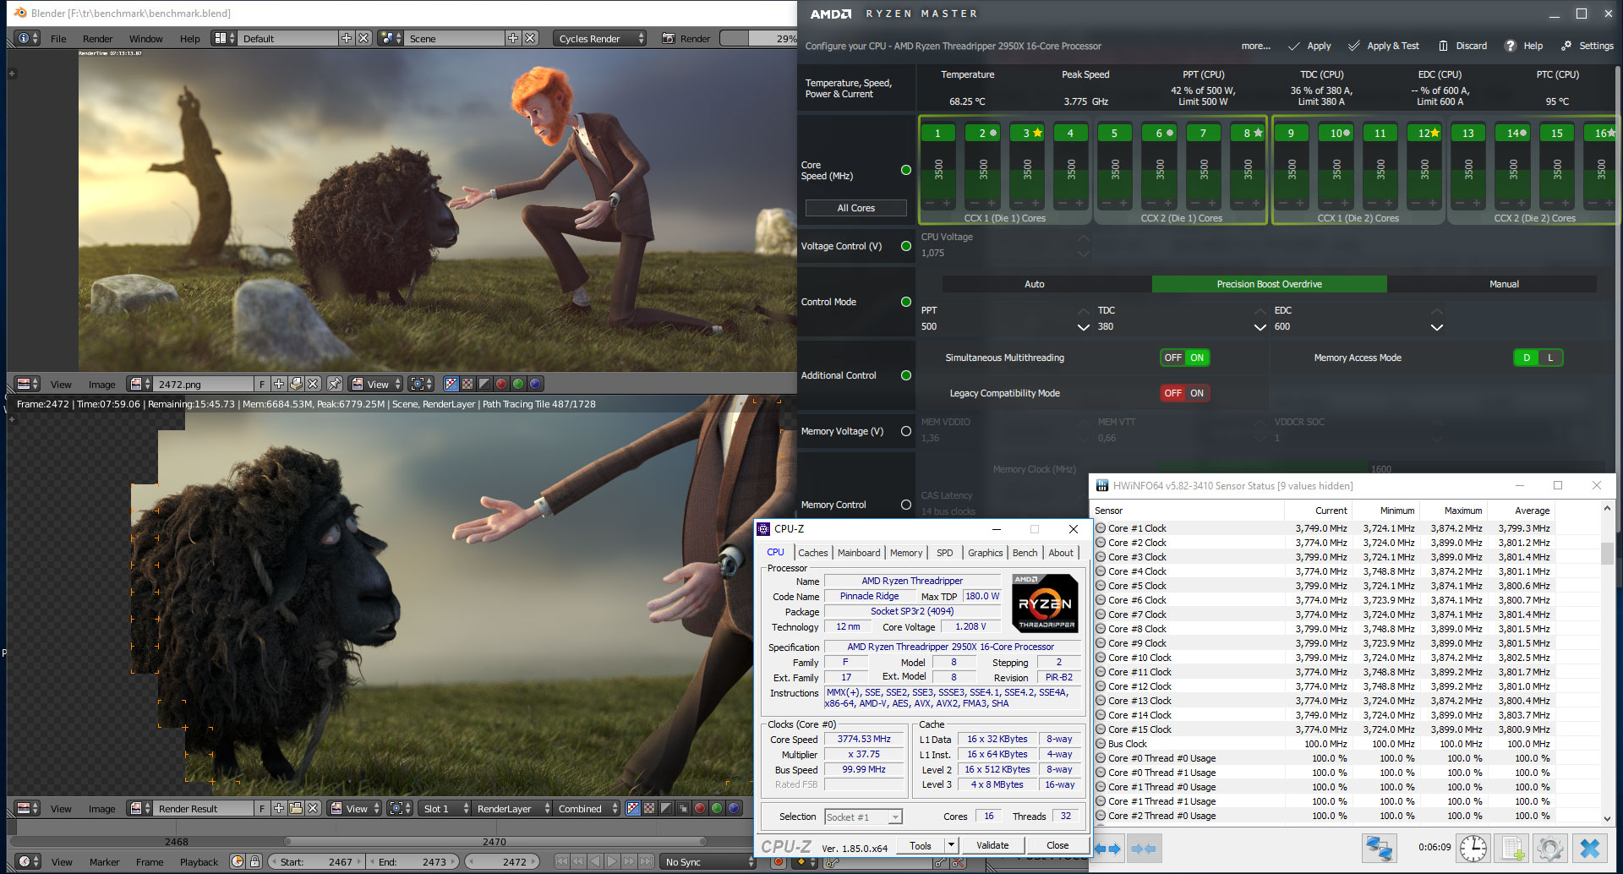Delete screen layout X icon next to Default
1623x874 pixels.
[x=363, y=38]
